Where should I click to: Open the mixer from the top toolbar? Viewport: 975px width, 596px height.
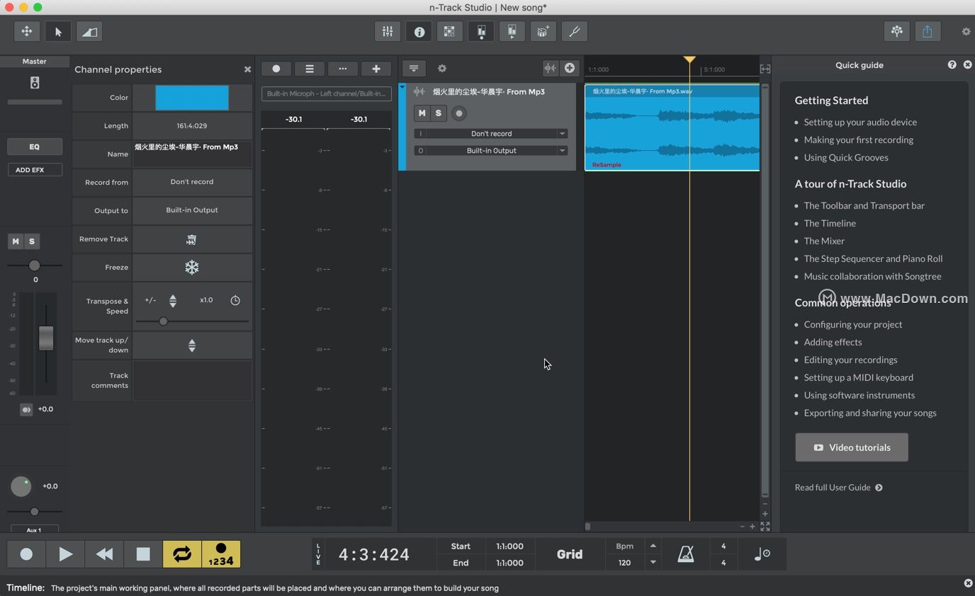pyautogui.click(x=387, y=31)
